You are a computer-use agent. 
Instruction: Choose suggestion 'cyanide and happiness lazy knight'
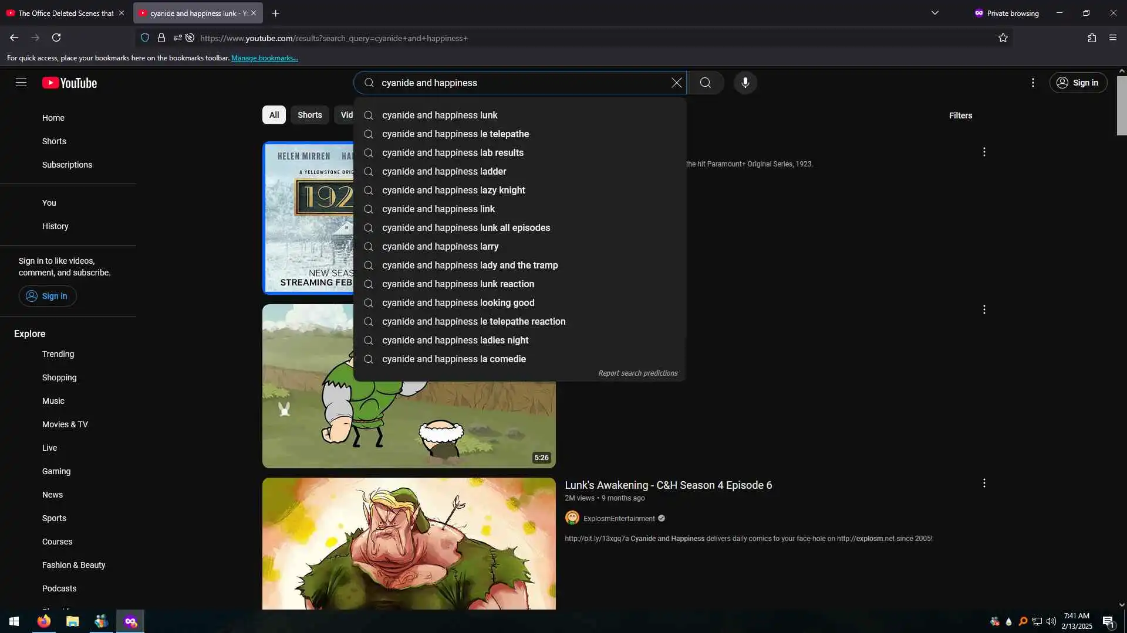coord(453,190)
